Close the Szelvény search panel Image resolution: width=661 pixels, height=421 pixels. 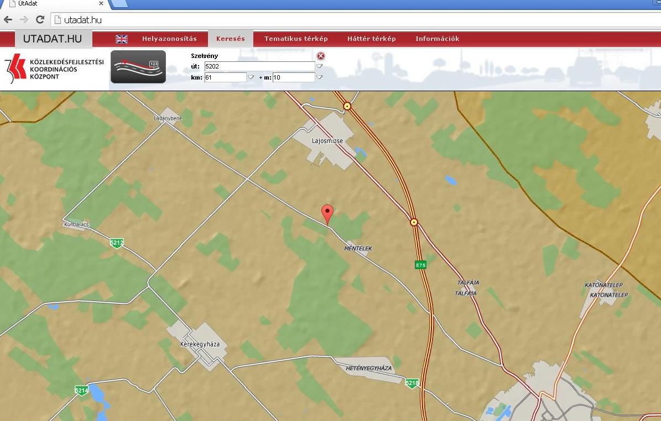(x=321, y=56)
